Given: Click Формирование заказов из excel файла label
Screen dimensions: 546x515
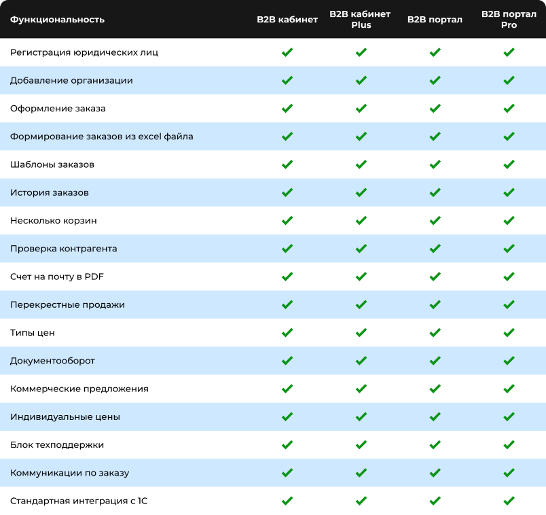Looking at the screenshot, I should click(102, 137).
